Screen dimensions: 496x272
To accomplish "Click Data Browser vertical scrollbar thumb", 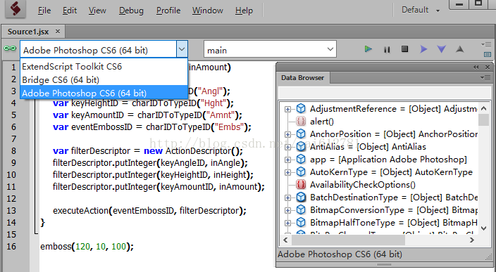I will [483, 120].
